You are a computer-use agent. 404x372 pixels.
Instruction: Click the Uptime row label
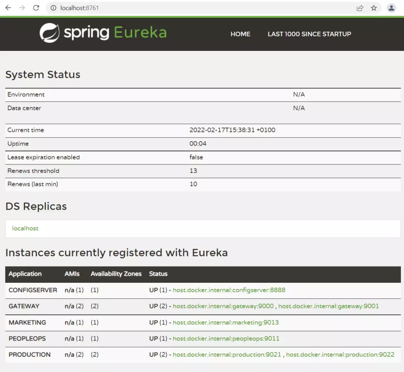point(18,143)
